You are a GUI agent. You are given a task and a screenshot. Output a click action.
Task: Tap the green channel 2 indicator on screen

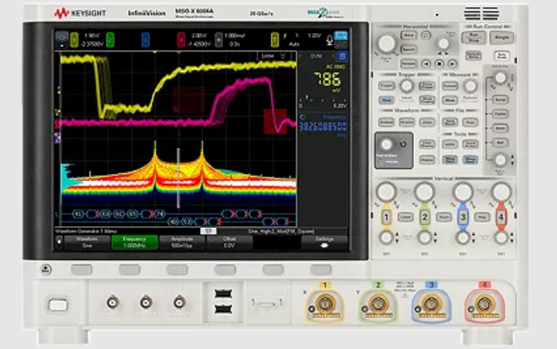tap(110, 40)
